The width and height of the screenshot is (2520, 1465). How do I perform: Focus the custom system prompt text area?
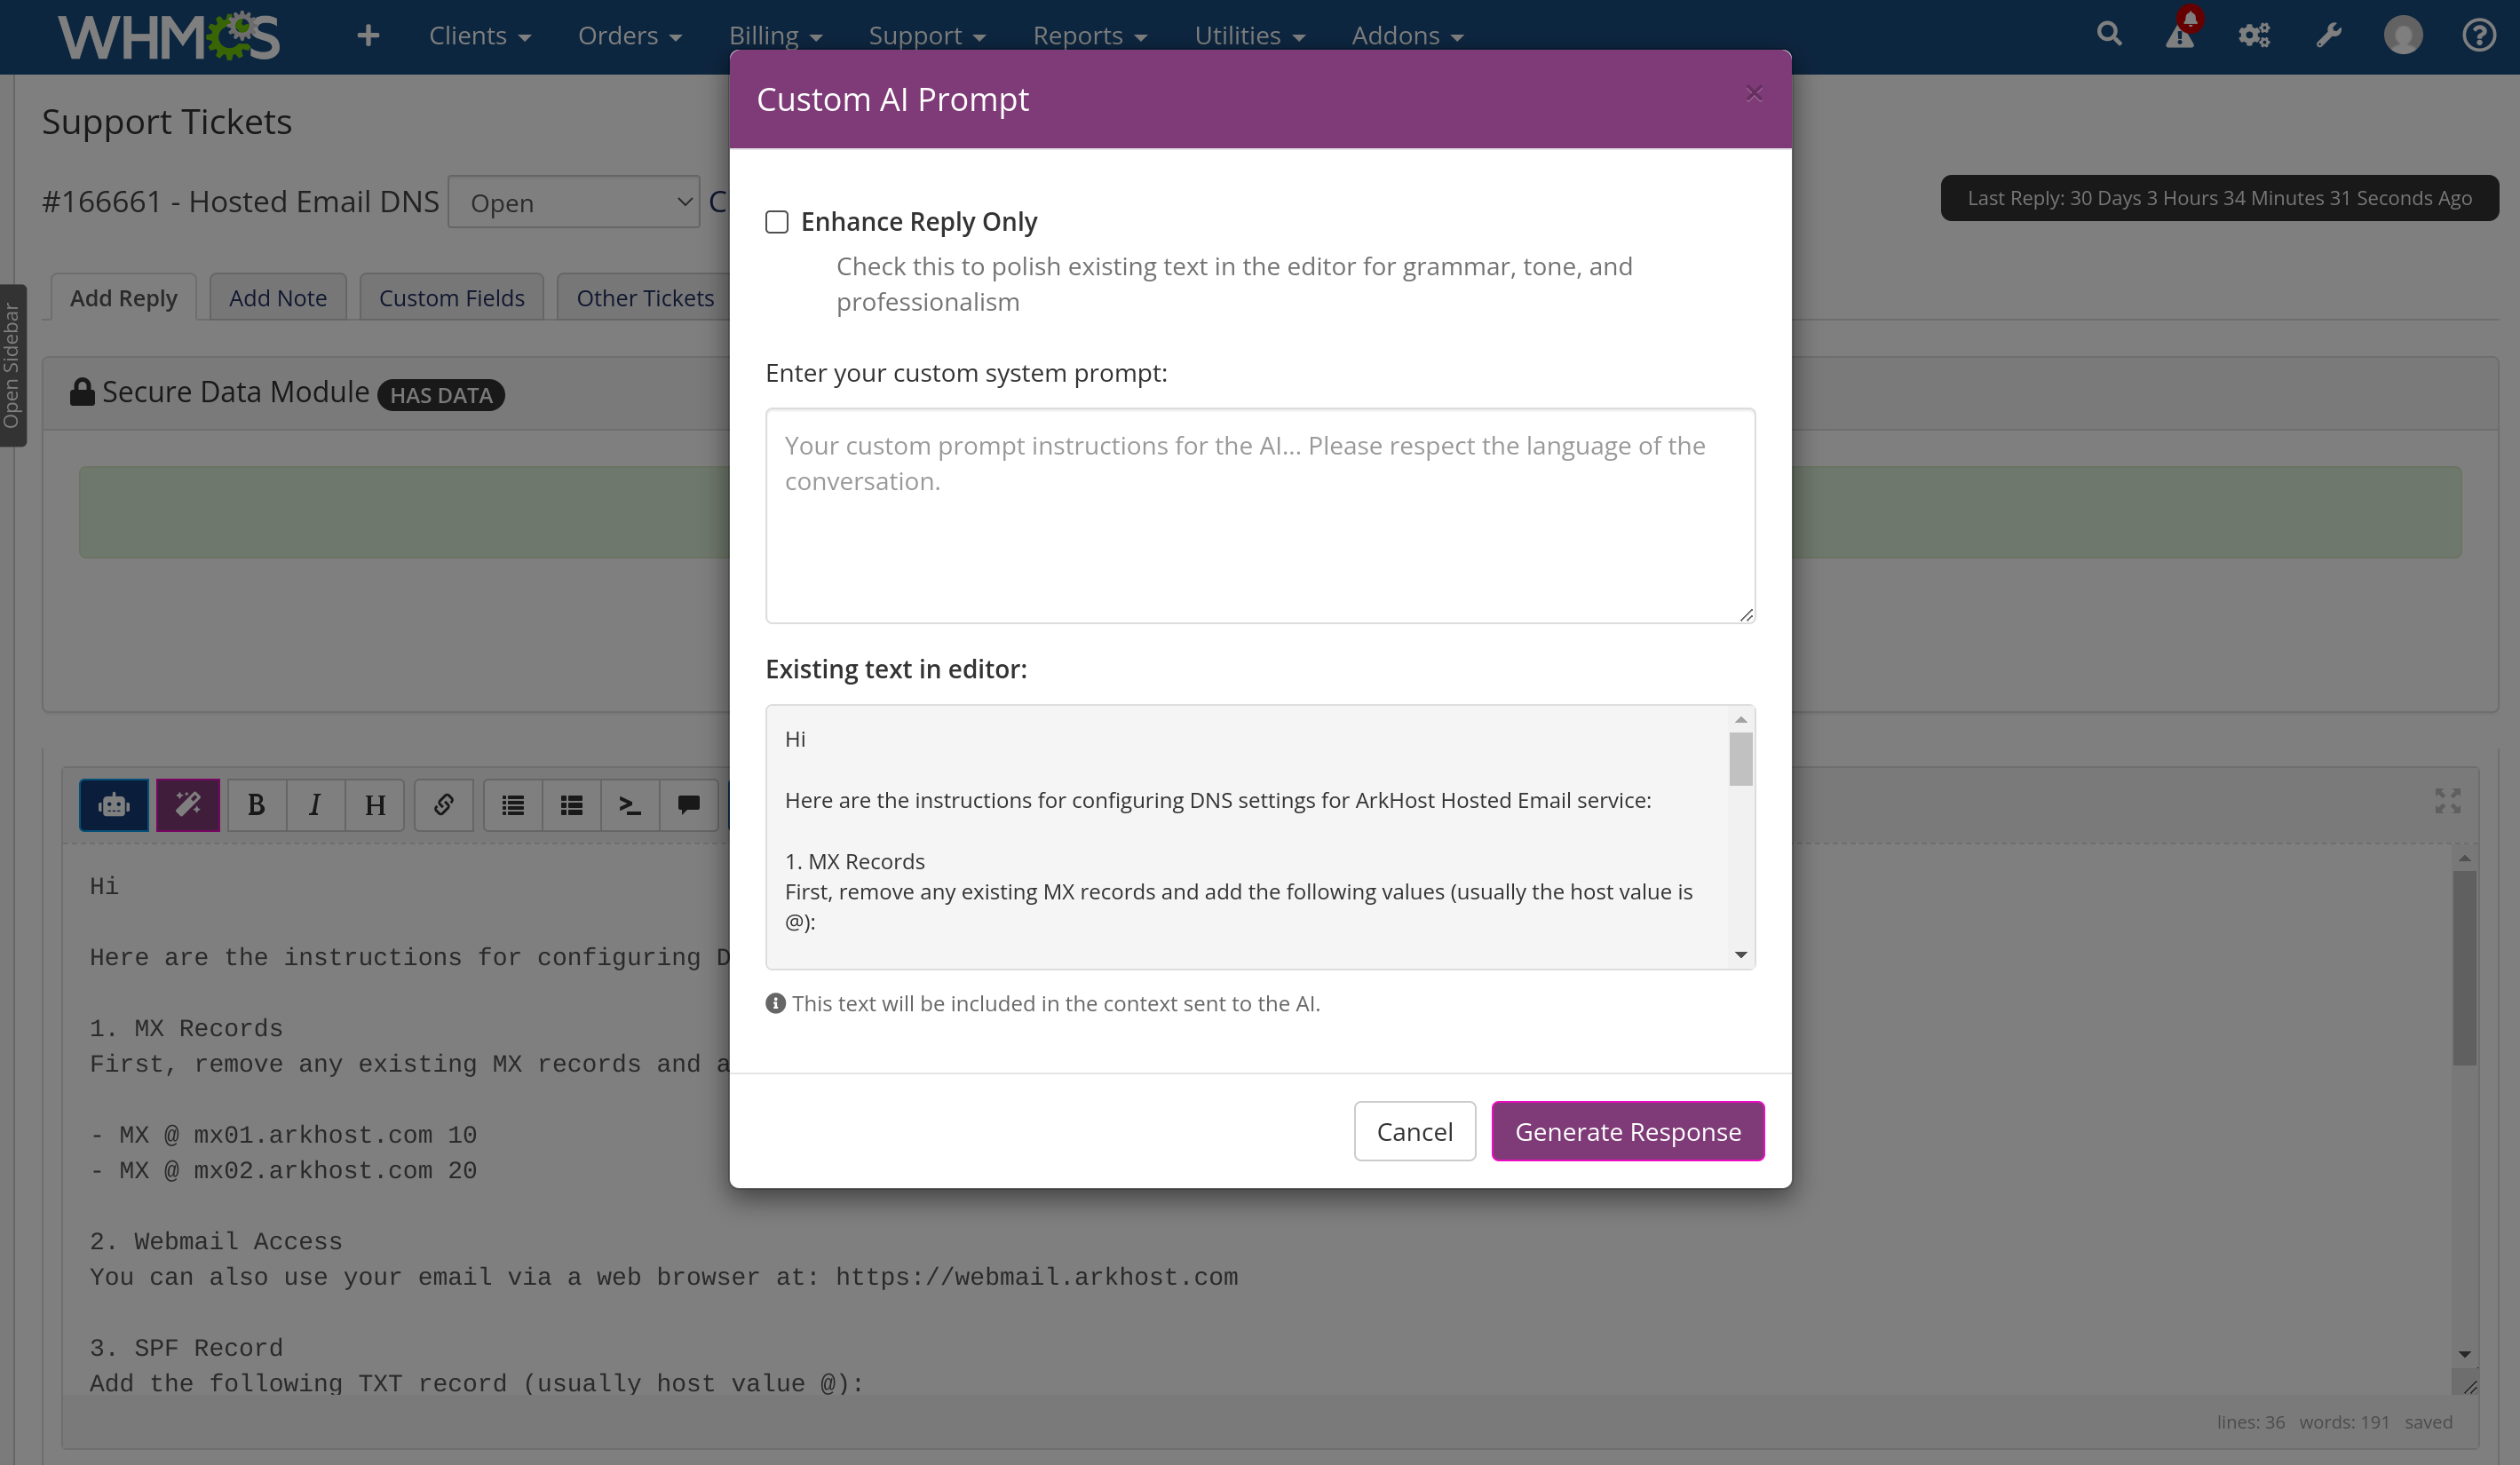click(x=1260, y=516)
